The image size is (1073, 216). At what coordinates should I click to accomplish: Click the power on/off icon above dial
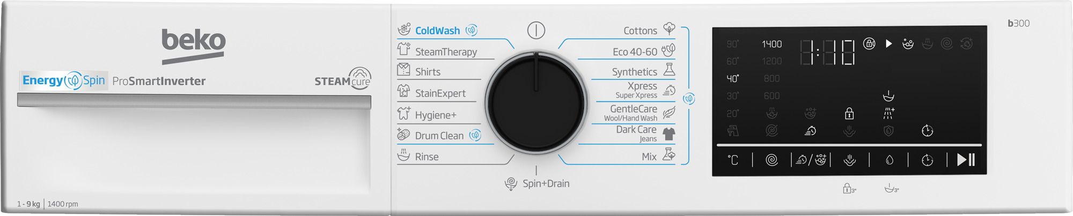[536, 30]
